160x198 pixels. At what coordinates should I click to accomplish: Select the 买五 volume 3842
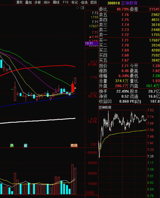coord(155,60)
